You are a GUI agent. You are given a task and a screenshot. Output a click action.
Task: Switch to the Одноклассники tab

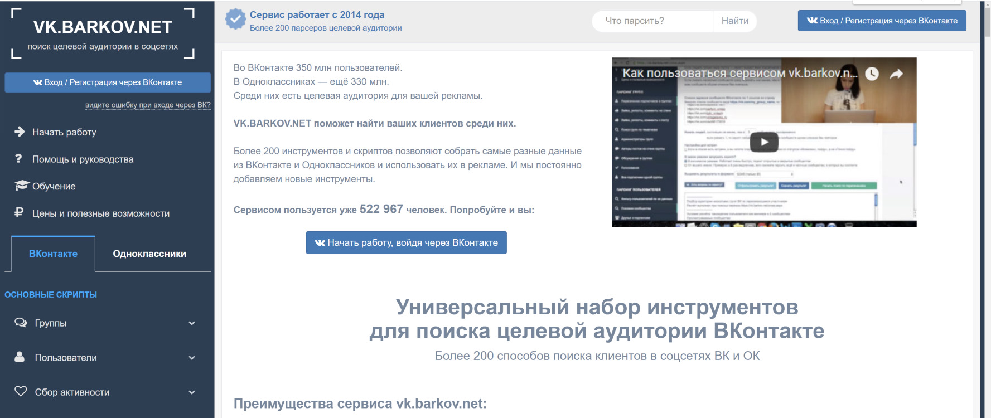[149, 254]
